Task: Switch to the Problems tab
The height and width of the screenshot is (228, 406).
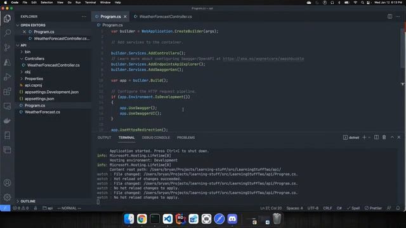Action: click(x=186, y=137)
